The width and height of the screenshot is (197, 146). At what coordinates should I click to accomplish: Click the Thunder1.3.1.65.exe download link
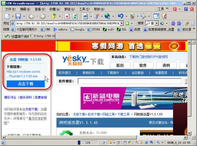pos(22,76)
